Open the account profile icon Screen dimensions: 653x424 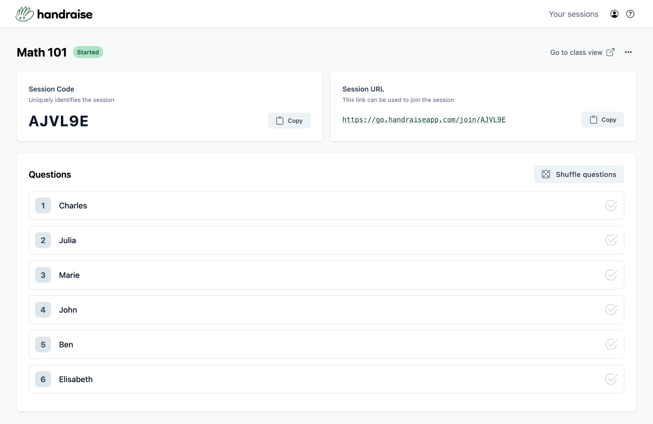click(614, 14)
